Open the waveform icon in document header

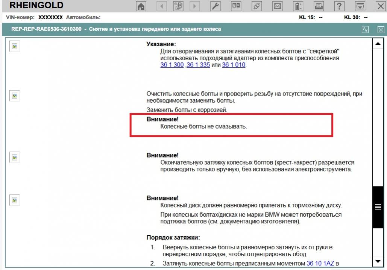[x=365, y=29]
